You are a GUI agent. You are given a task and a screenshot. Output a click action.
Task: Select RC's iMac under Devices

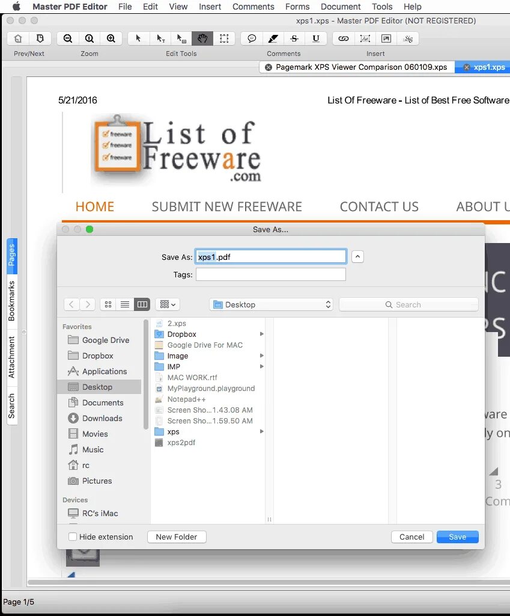(99, 513)
